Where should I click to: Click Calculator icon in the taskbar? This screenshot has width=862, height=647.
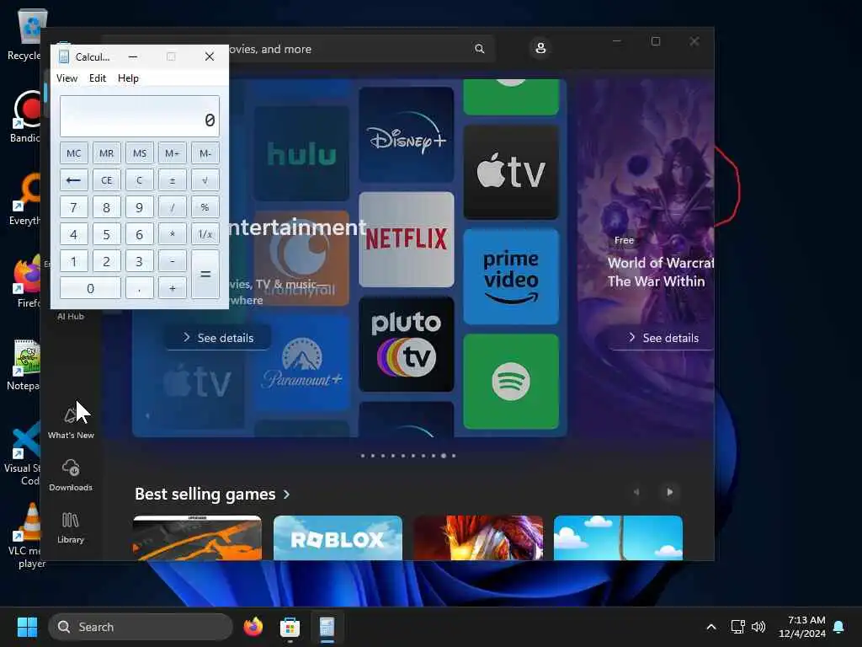[x=327, y=627]
